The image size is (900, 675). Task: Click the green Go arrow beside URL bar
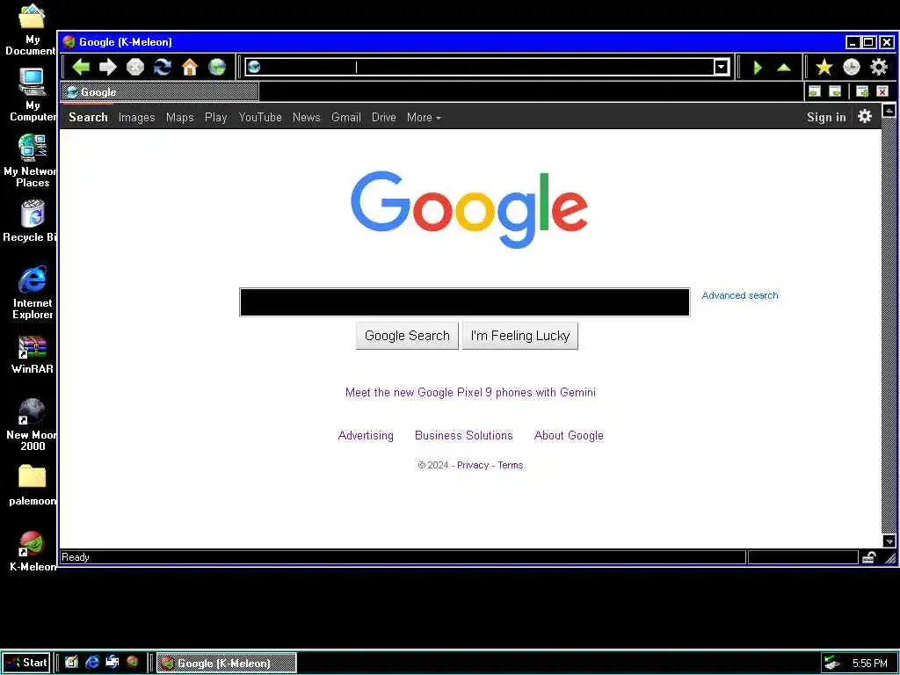click(757, 67)
